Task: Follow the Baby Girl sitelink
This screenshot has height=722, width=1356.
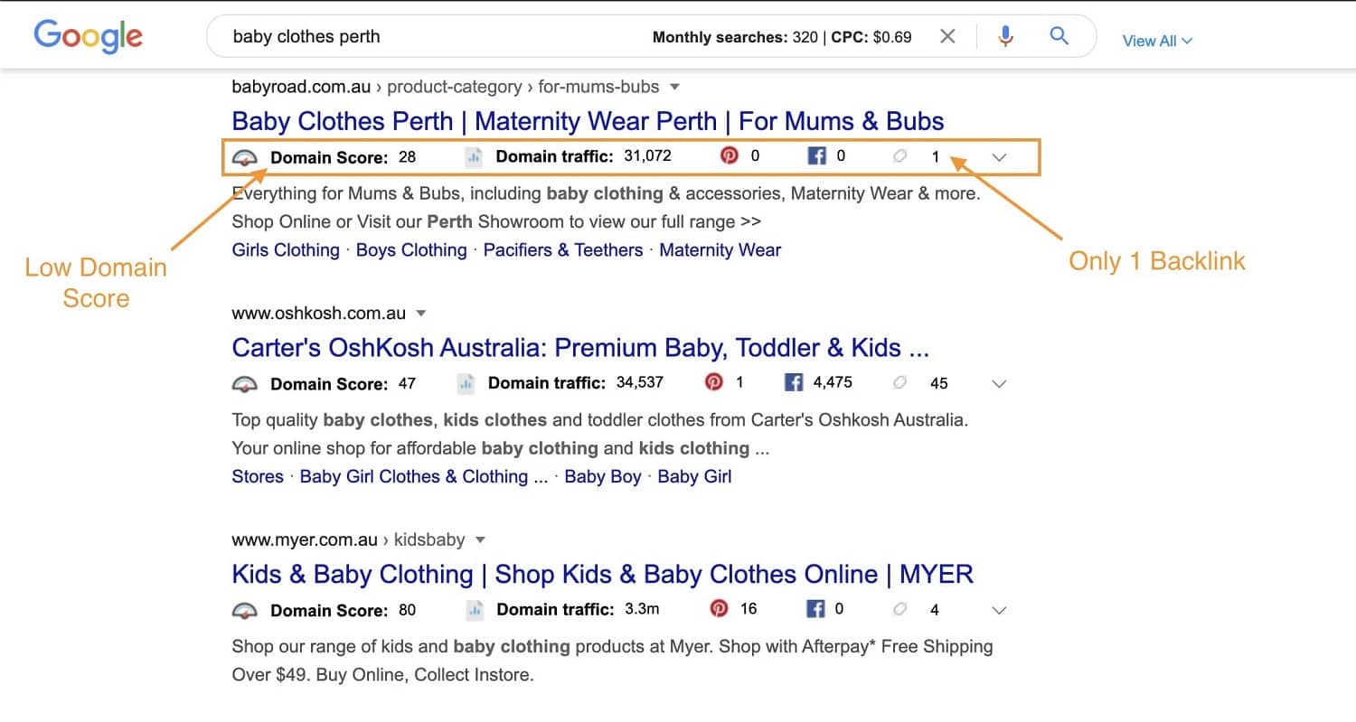Action: coord(694,476)
